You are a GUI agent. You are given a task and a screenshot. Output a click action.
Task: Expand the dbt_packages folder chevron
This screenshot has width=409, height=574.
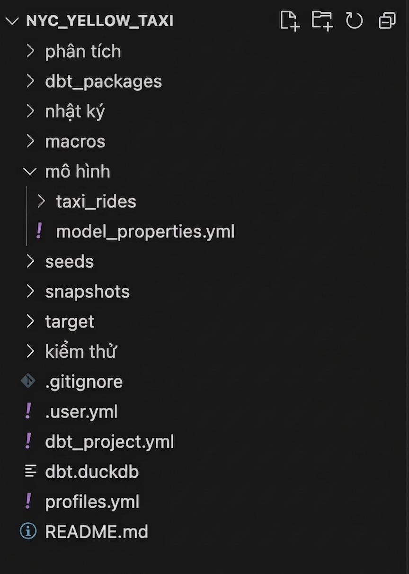pyautogui.click(x=30, y=81)
